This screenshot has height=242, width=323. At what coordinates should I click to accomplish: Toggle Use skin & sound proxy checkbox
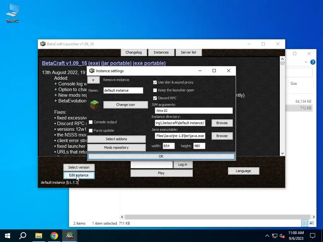(x=155, y=82)
